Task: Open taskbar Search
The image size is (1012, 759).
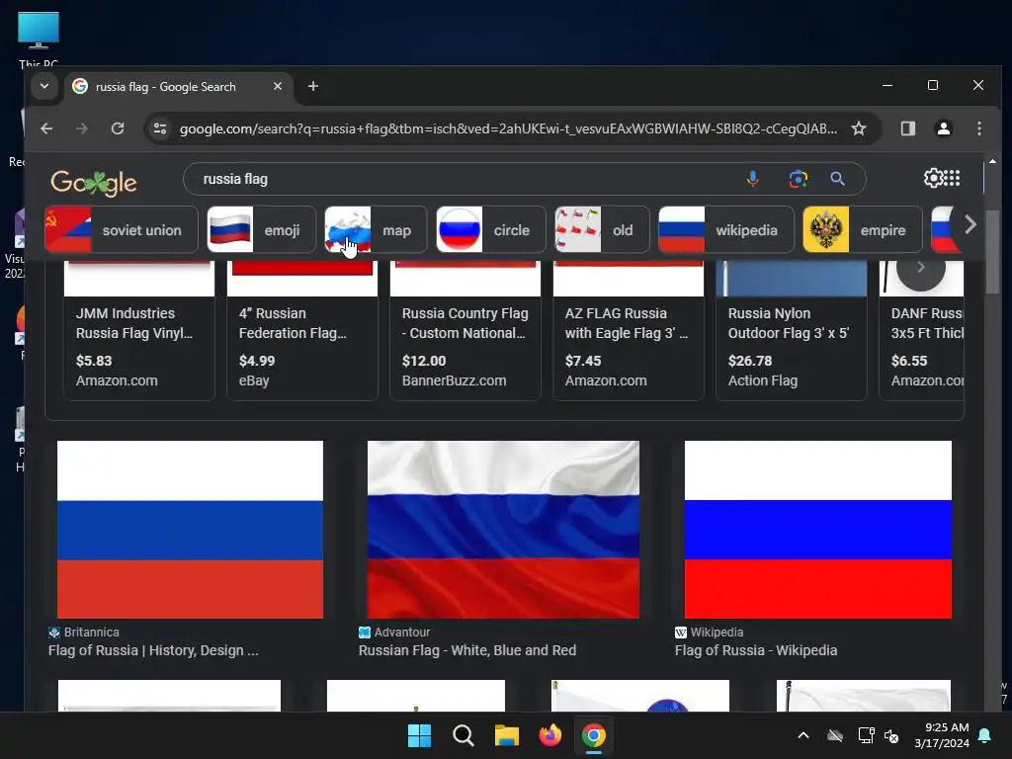Action: coord(463,735)
